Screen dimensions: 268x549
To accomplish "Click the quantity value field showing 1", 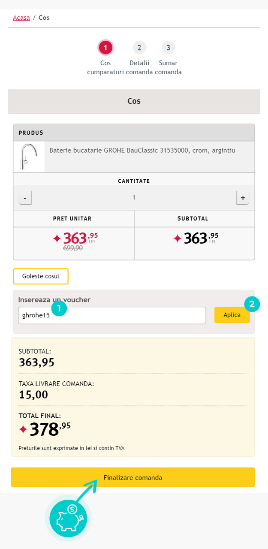I will coord(134,198).
